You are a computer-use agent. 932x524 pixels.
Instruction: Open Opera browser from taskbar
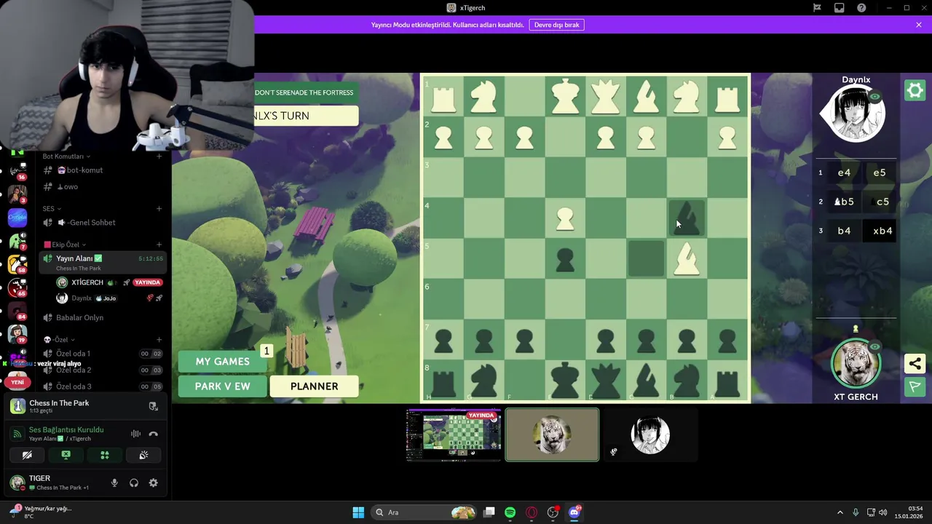pyautogui.click(x=532, y=512)
